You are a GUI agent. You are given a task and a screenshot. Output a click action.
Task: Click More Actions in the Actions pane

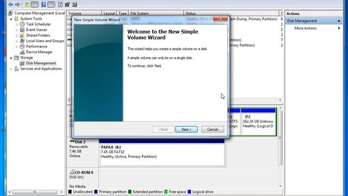306,28
